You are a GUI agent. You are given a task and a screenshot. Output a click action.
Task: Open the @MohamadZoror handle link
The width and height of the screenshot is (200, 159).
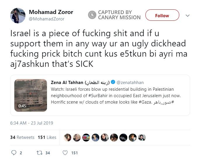pyautogui.click(x=47, y=19)
